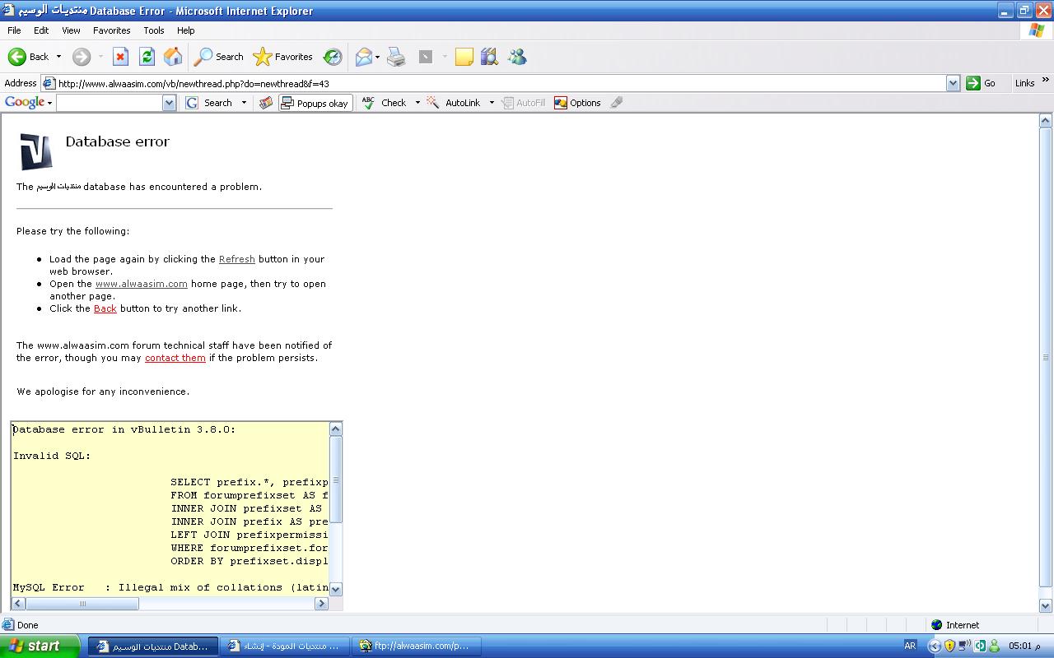Open Google toolbar Options
The height and width of the screenshot is (658, 1054).
pyautogui.click(x=577, y=103)
